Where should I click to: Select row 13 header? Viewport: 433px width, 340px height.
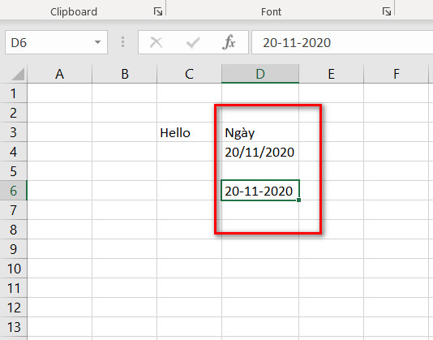(x=13, y=327)
